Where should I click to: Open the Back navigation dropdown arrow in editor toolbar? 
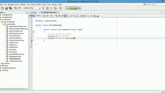pyautogui.click(x=49, y=16)
